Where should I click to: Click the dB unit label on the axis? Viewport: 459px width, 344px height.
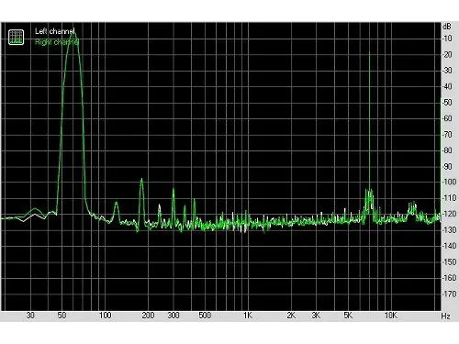point(447,27)
